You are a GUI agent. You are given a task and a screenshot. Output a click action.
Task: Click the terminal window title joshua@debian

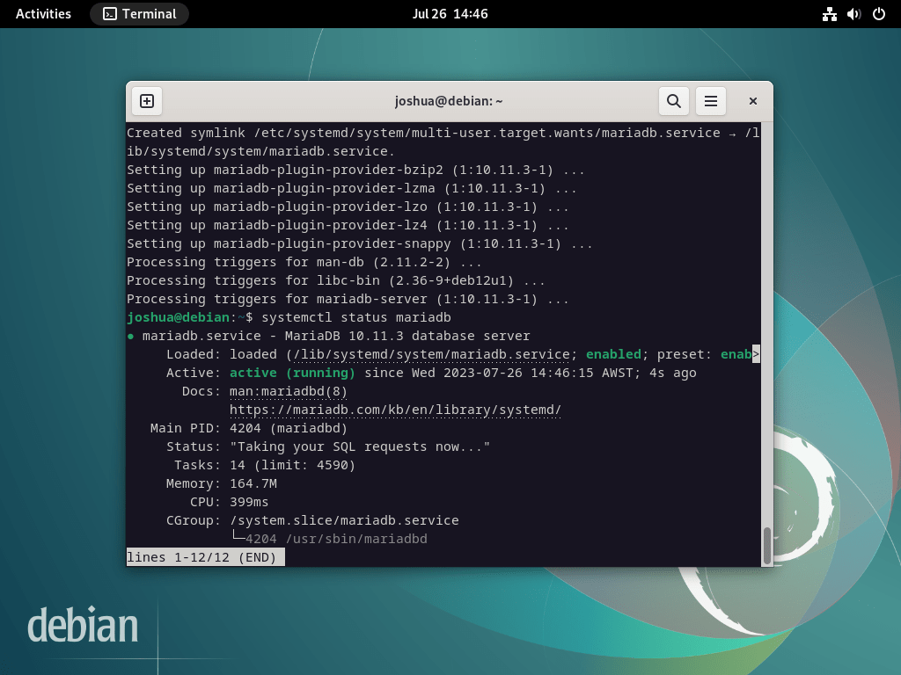(x=450, y=100)
